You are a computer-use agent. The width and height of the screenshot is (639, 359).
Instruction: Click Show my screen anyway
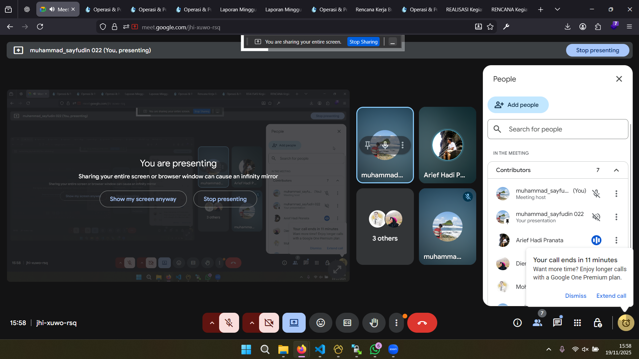pos(143,199)
